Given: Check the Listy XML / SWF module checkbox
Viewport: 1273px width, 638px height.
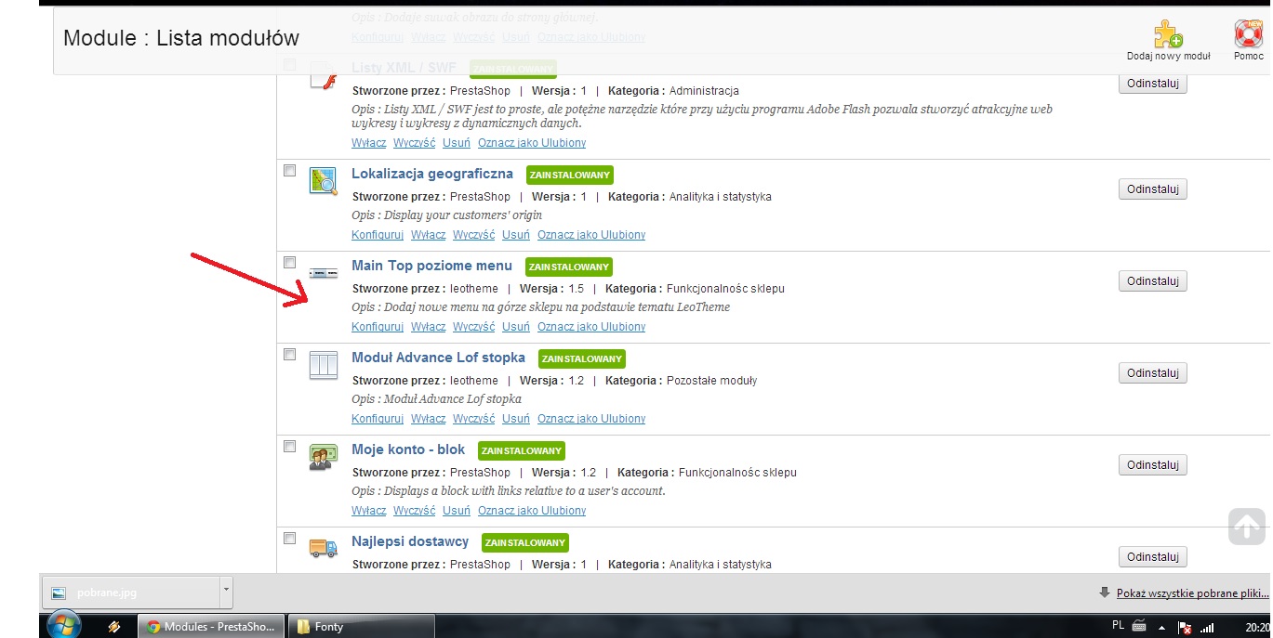Looking at the screenshot, I should pos(289,65).
